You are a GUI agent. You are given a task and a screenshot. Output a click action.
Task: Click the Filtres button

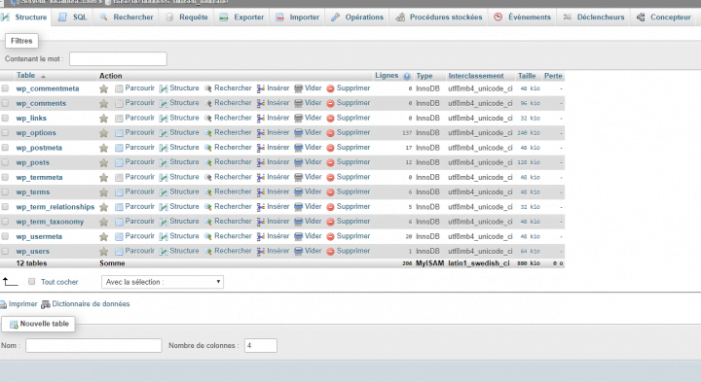21,41
